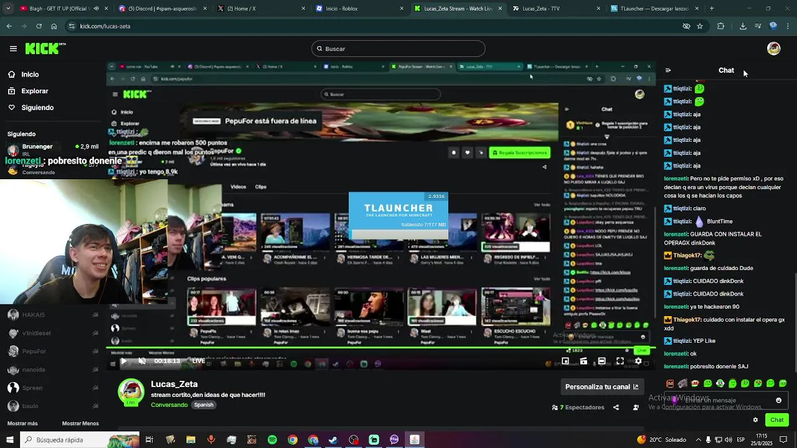Focus the Buscar search field
The height and width of the screenshot is (448, 797).
coord(398,49)
